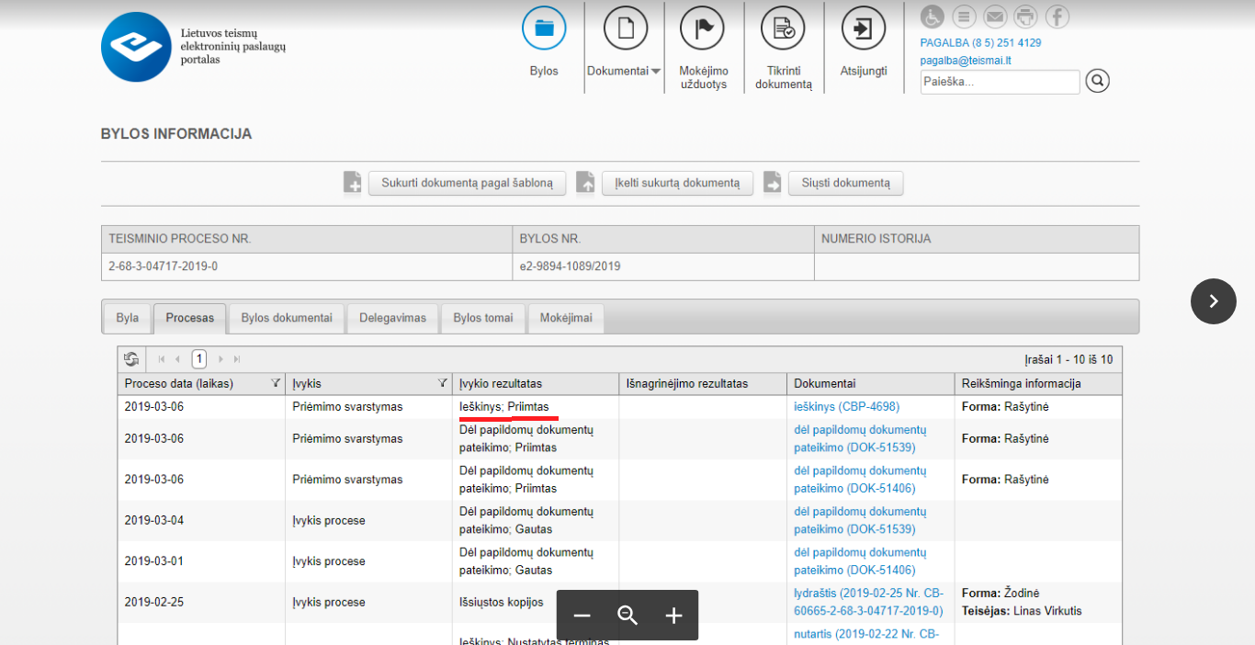Viewport: 1255px width, 645px height.
Task: Enable the accessibility wheelchair icon
Action: pos(933,17)
